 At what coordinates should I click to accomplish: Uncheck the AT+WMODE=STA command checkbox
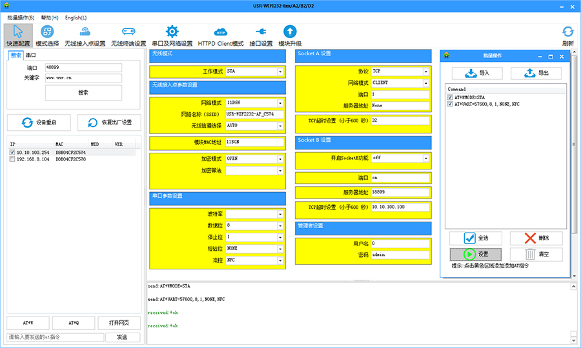(x=450, y=97)
